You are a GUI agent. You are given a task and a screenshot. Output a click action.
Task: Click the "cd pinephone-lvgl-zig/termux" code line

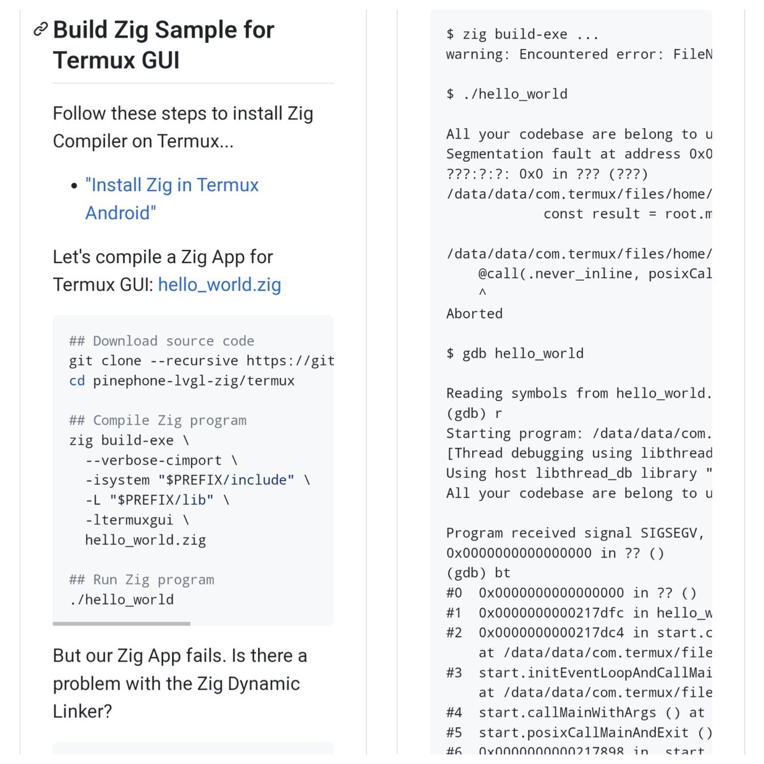coord(181,381)
